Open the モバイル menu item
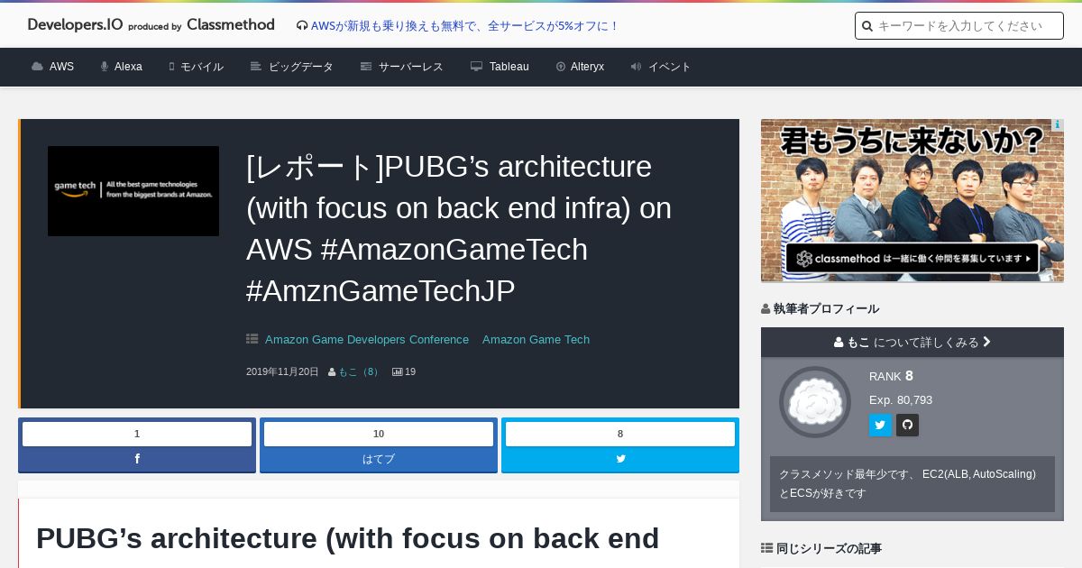 (197, 67)
